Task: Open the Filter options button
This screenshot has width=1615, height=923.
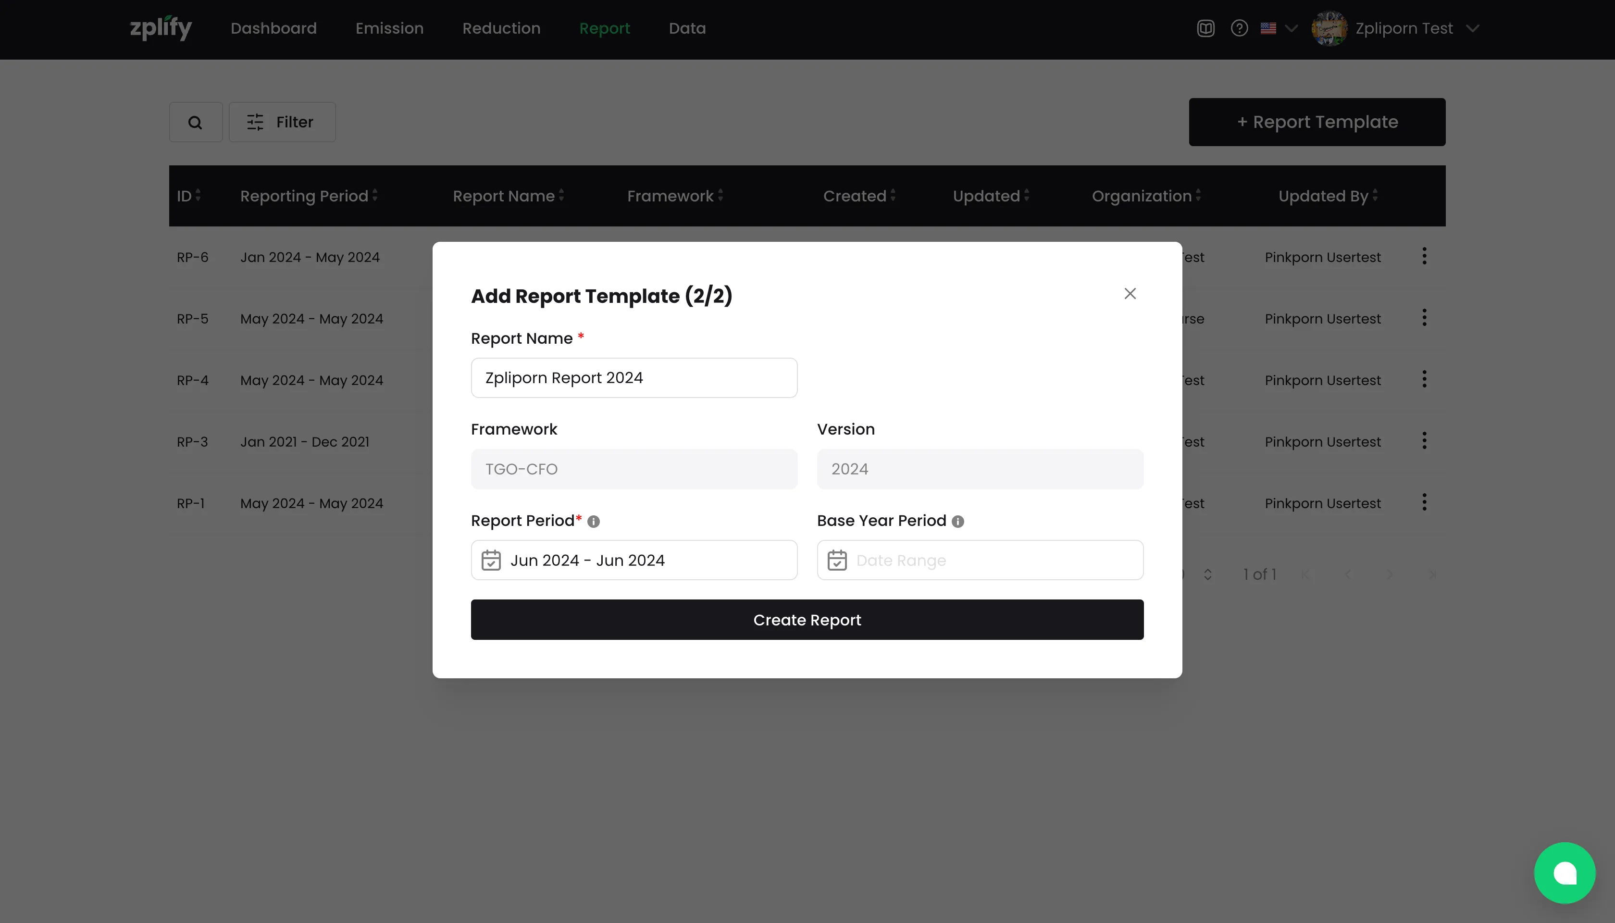Action: pos(282,123)
